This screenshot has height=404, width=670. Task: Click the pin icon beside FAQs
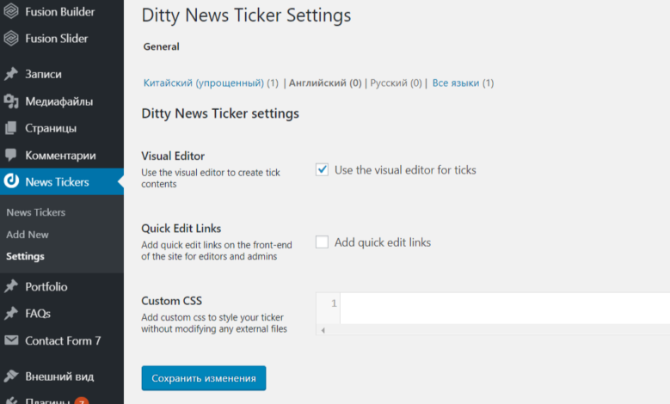click(x=11, y=314)
